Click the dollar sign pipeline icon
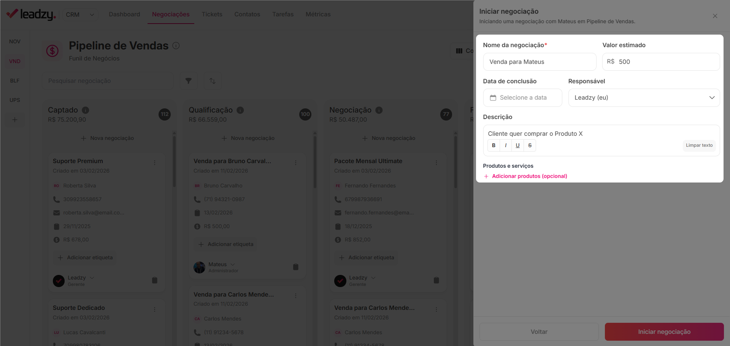Viewport: 730px width, 346px height. (x=52, y=51)
